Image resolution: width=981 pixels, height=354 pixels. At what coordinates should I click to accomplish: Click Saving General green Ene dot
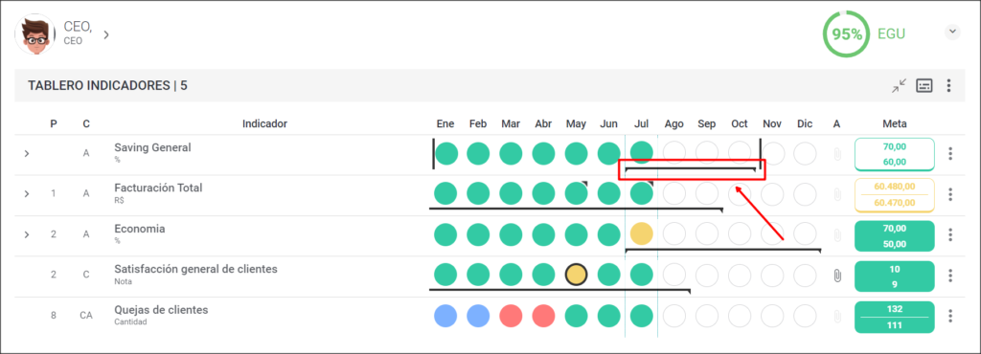pyautogui.click(x=446, y=153)
